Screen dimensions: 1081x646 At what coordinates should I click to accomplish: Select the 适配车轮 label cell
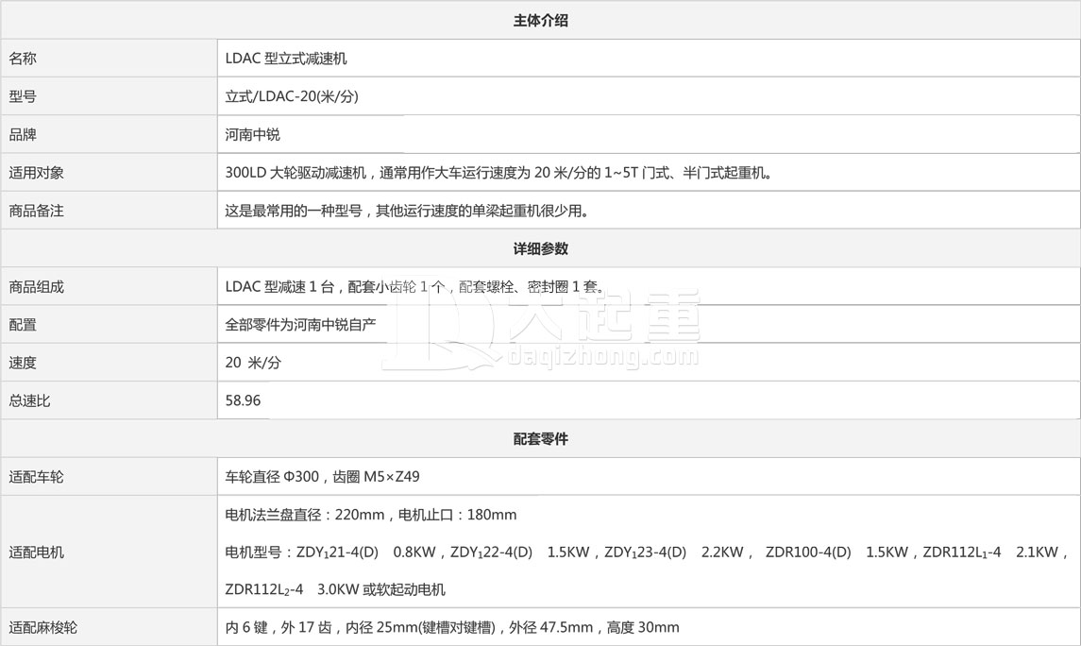tap(109, 476)
